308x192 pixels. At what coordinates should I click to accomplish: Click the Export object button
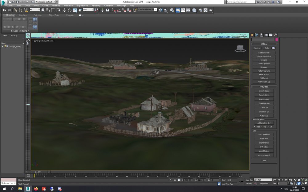[264, 95]
